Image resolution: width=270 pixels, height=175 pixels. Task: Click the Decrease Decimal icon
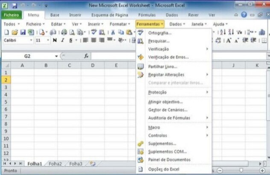[x=218, y=41]
